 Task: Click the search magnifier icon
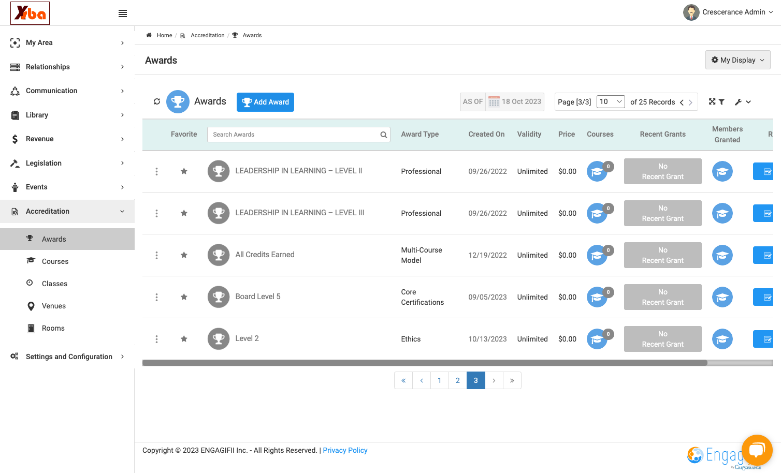[384, 135]
